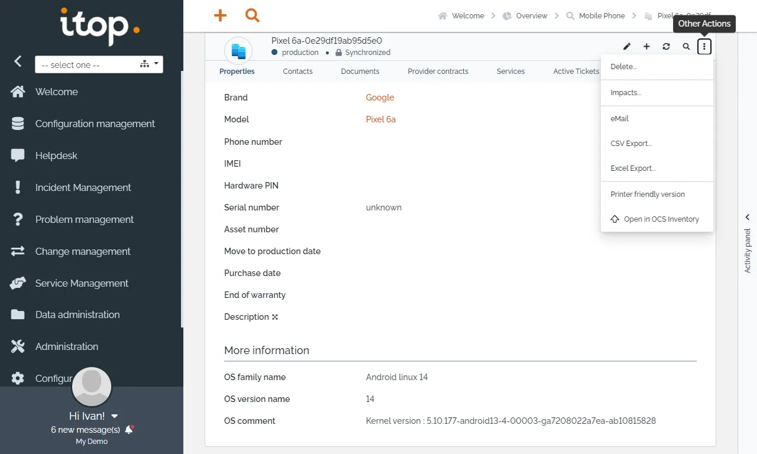Click the Welcome home icon in sidebar

18,92
